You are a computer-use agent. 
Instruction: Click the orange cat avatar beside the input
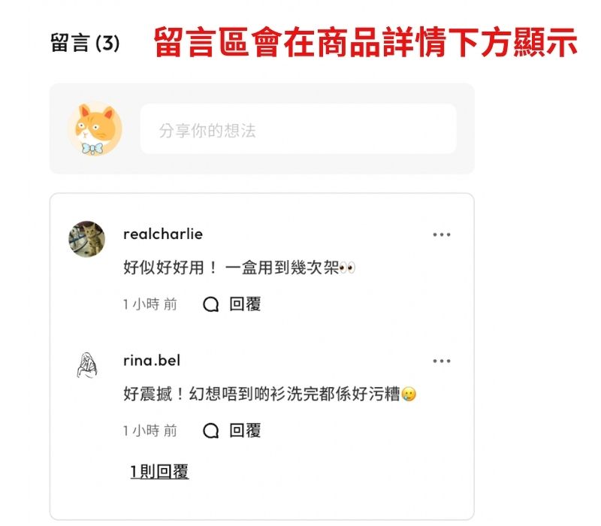click(x=95, y=128)
